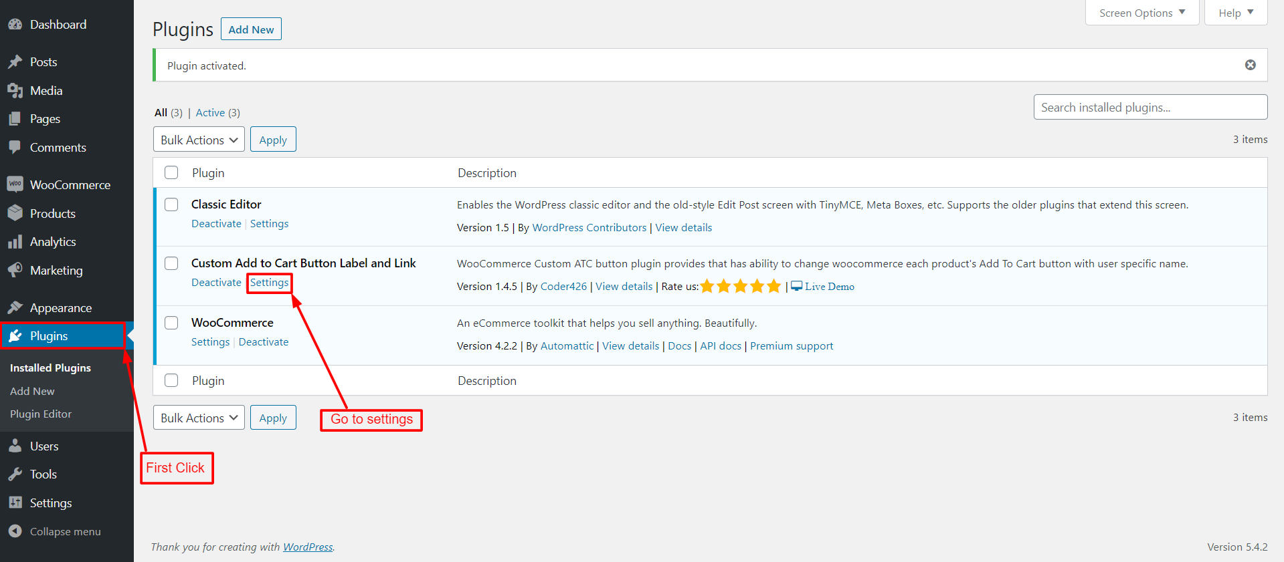Image resolution: width=1284 pixels, height=562 pixels.
Task: Click the bottom Apply button
Action: [x=273, y=418]
